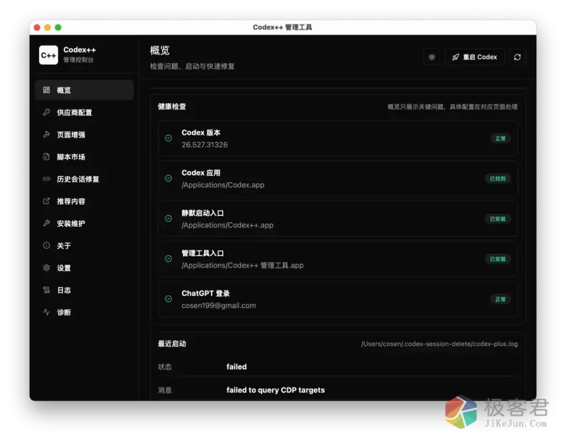Click the check icon in 管理工具入口 row
This screenshot has height=440, width=566.
click(168, 258)
